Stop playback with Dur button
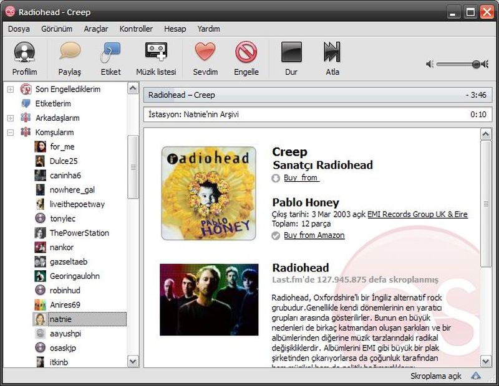Viewport: 499px width, 386px height. tap(291, 52)
